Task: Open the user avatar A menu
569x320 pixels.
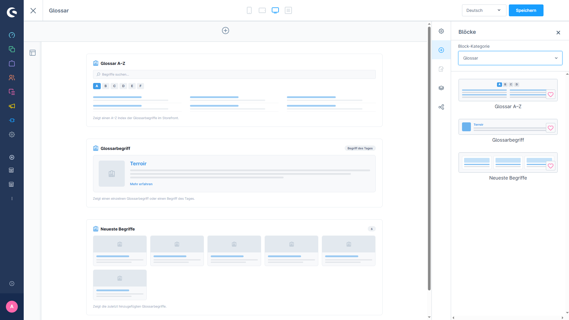Action: coord(12,307)
